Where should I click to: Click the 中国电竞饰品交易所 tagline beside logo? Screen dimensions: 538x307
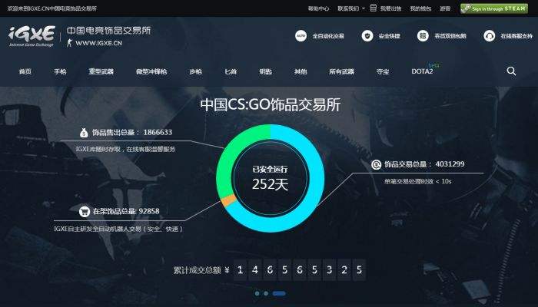pyautogui.click(x=108, y=31)
